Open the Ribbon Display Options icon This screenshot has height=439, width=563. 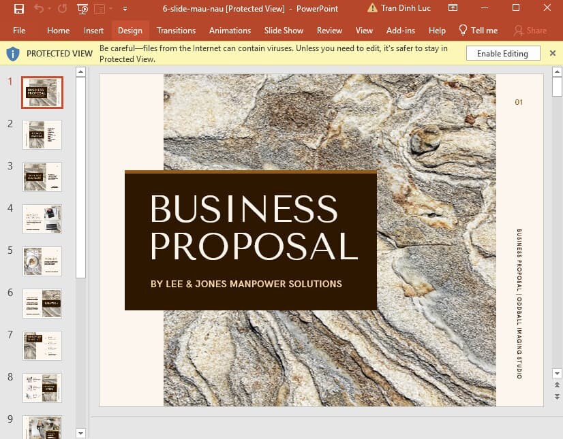tap(453, 8)
